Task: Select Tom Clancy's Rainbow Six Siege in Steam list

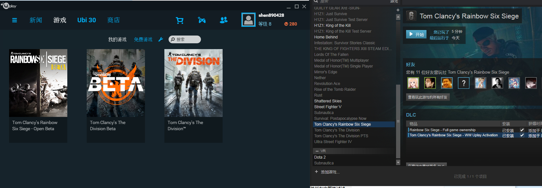Action: pos(354,124)
